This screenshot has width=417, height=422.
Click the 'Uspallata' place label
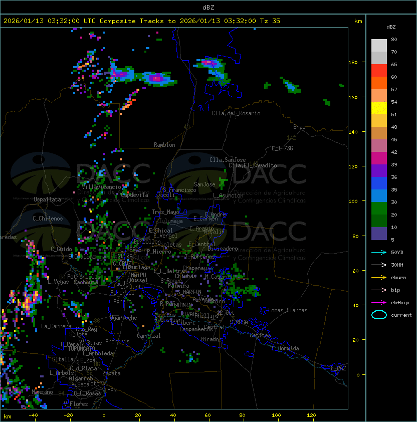(47, 199)
